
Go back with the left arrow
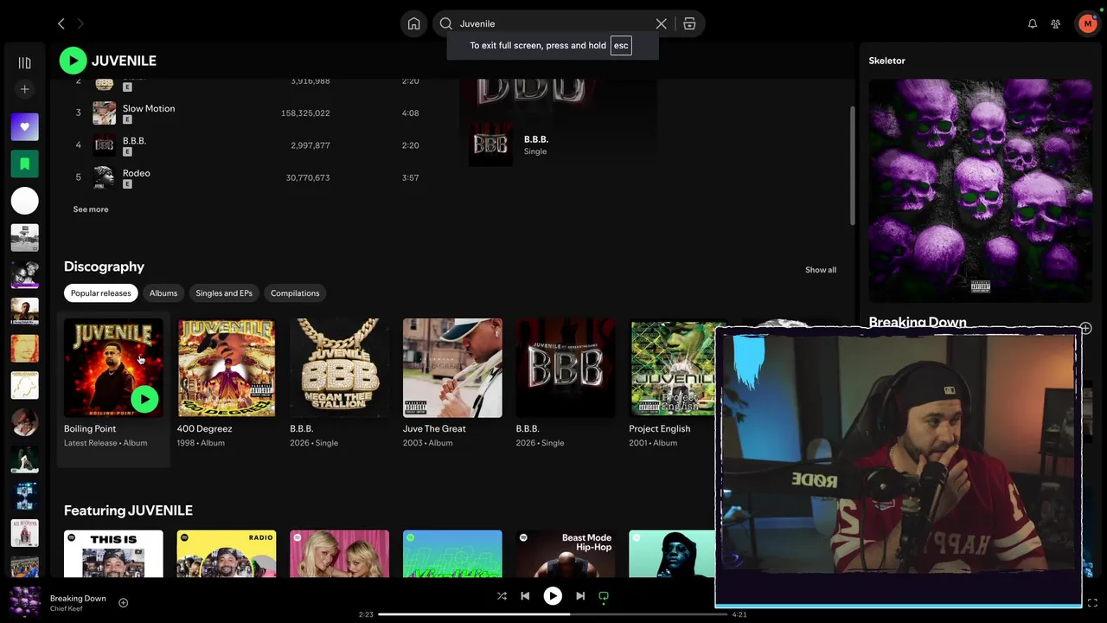(61, 24)
